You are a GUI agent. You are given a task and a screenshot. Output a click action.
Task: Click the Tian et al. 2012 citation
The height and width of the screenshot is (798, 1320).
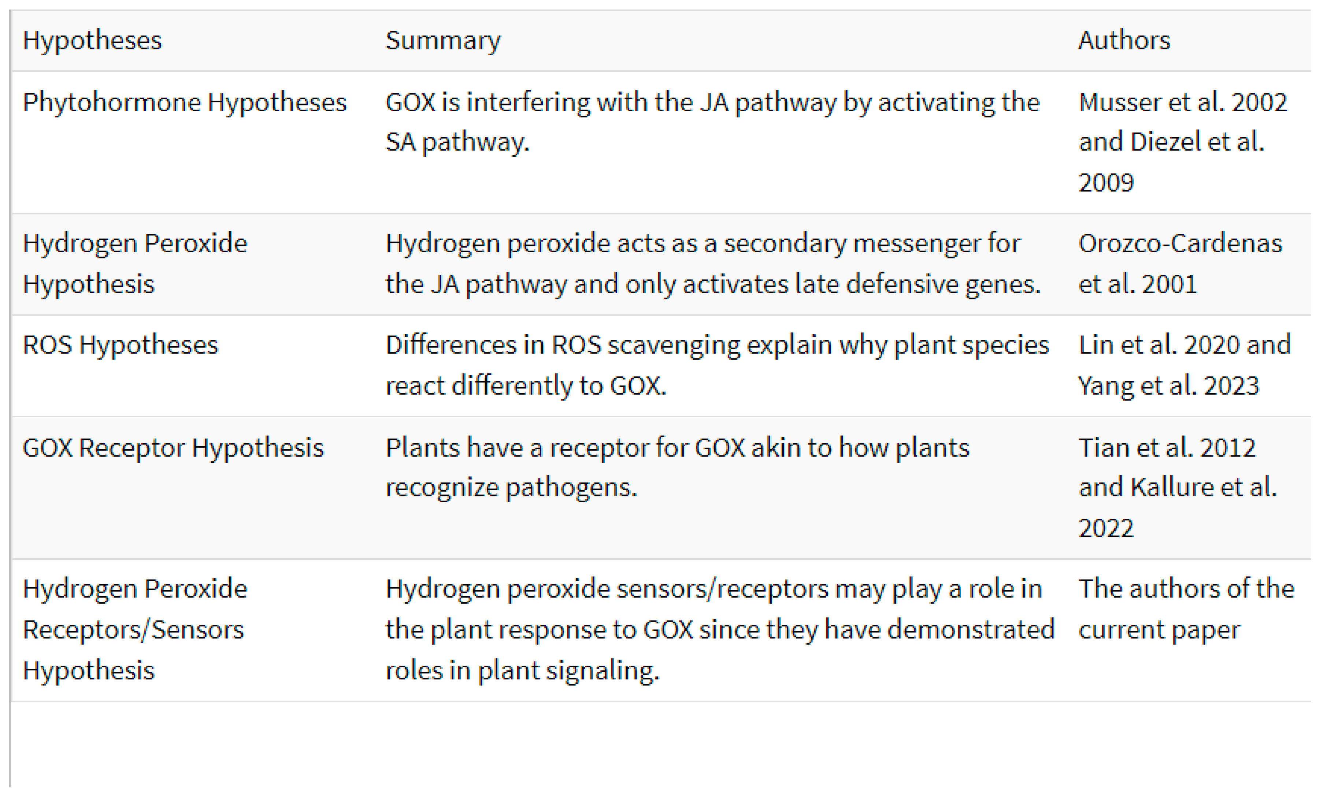tap(1167, 448)
